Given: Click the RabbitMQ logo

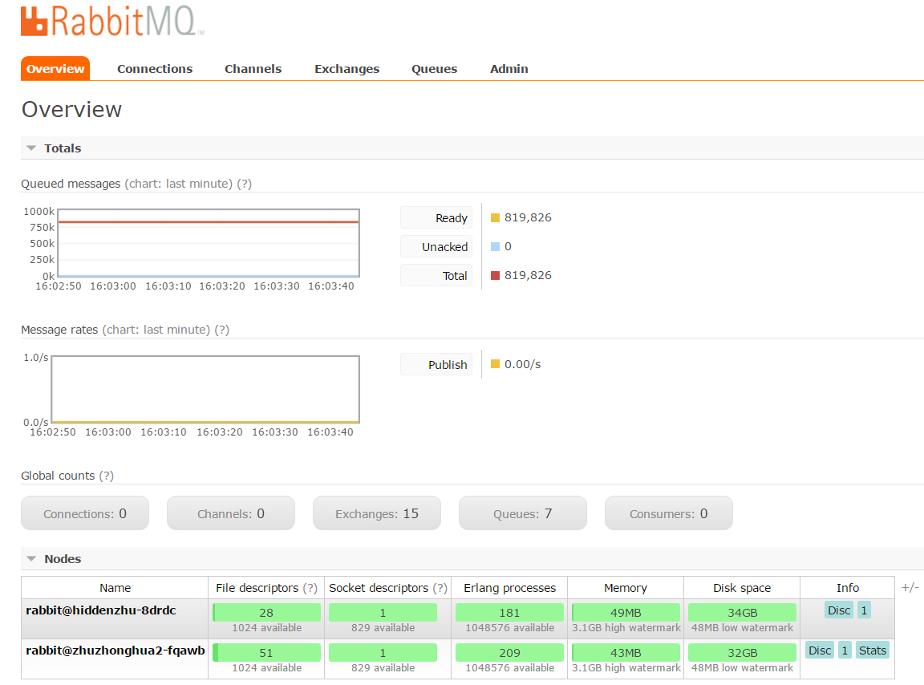Looking at the screenshot, I should [111, 22].
